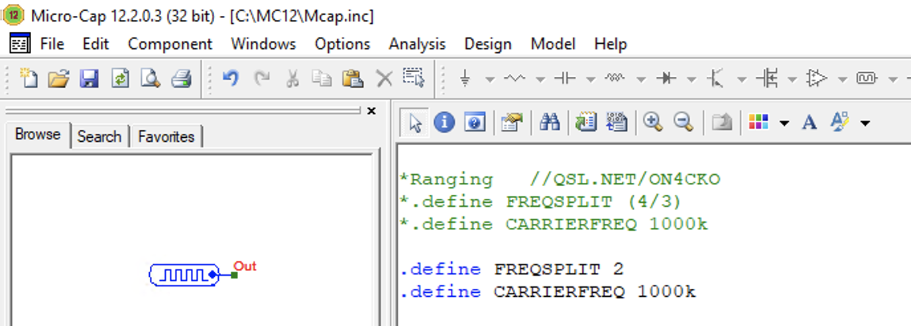Viewport: 911px width, 326px height.
Task: Select the Pulse source component icon
Action: point(867,78)
